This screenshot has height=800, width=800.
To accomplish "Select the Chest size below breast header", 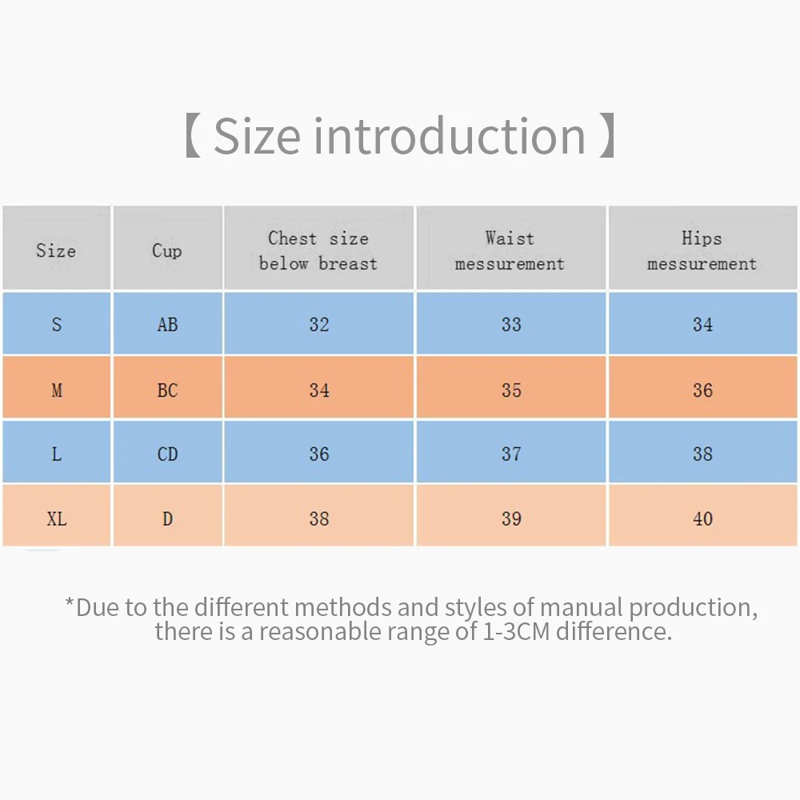I will pos(318,250).
